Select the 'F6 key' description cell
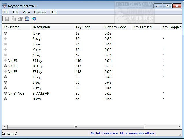Screen dimensions: 184x139 click(37, 66)
